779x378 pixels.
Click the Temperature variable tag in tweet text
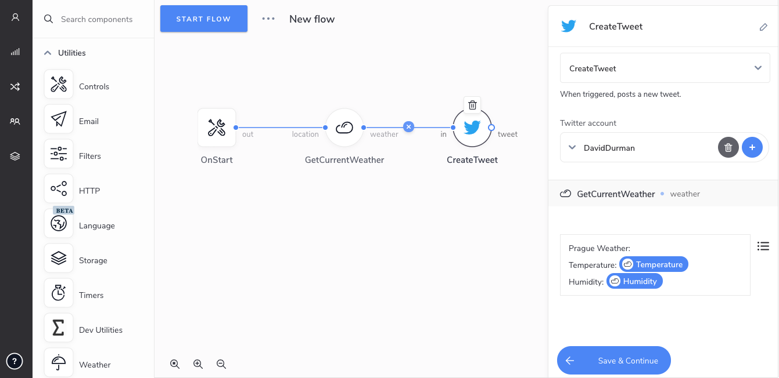click(x=654, y=264)
